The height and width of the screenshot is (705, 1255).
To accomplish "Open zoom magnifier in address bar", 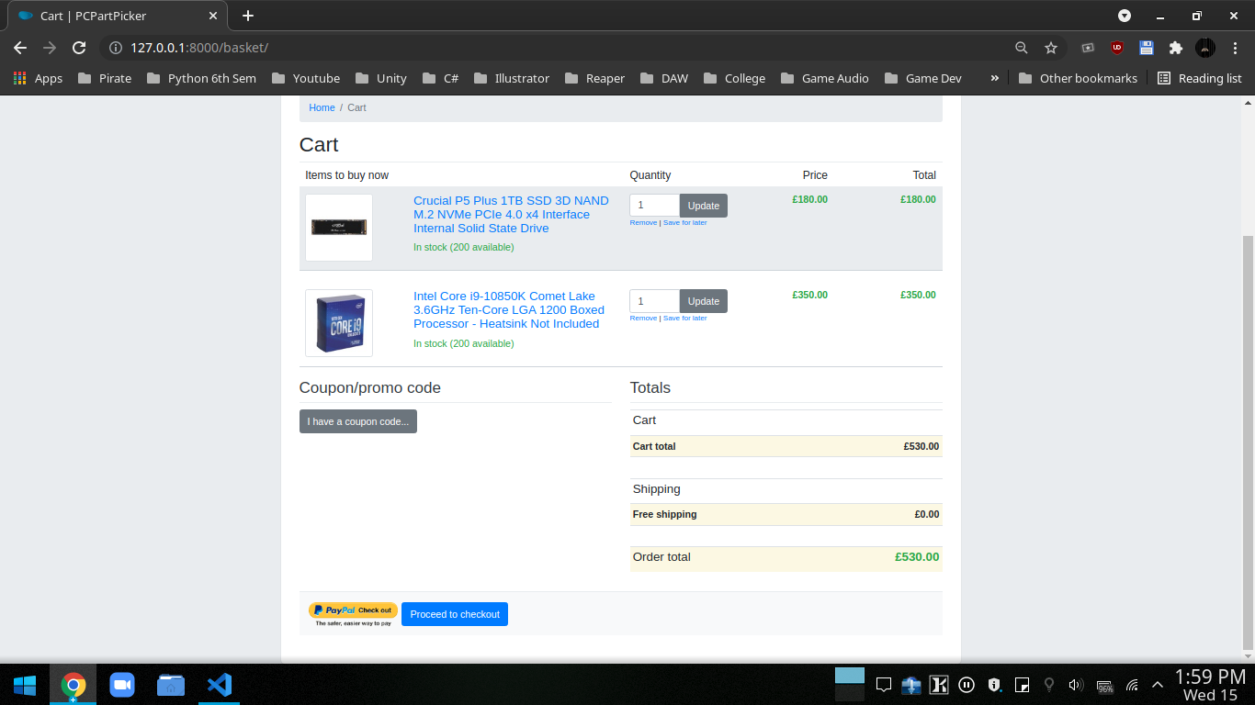I will (1022, 48).
